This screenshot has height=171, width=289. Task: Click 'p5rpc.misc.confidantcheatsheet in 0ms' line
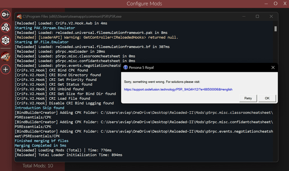click(x=75, y=61)
